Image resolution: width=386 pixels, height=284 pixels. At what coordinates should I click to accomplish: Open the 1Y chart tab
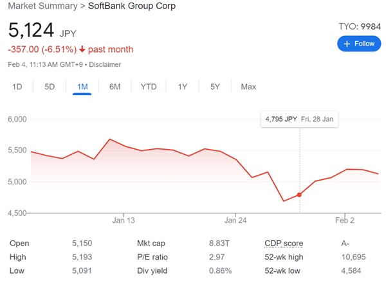(183, 87)
